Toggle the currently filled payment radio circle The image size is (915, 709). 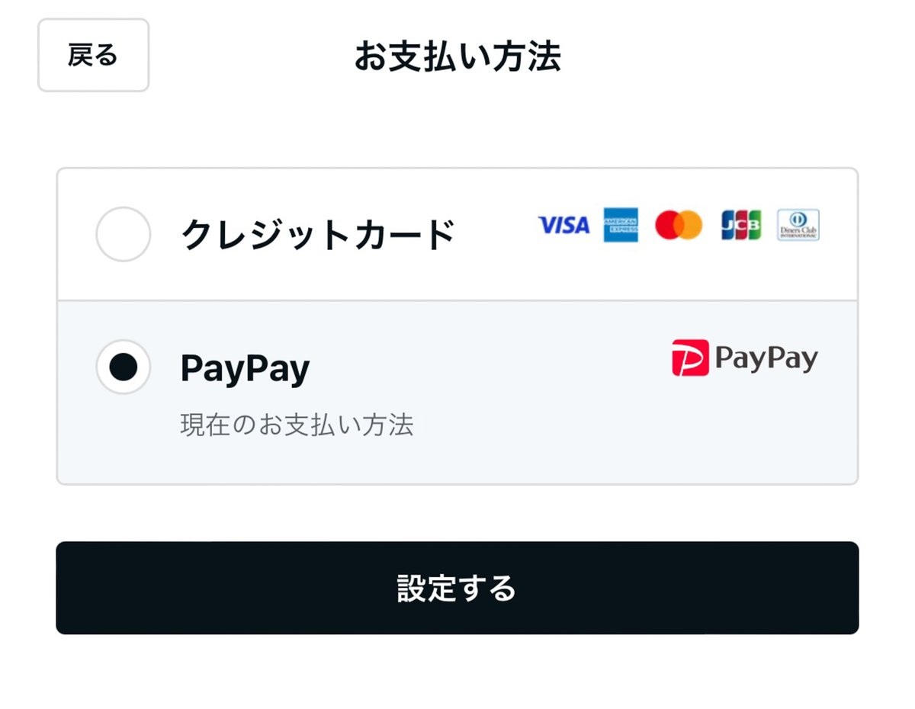(x=123, y=367)
